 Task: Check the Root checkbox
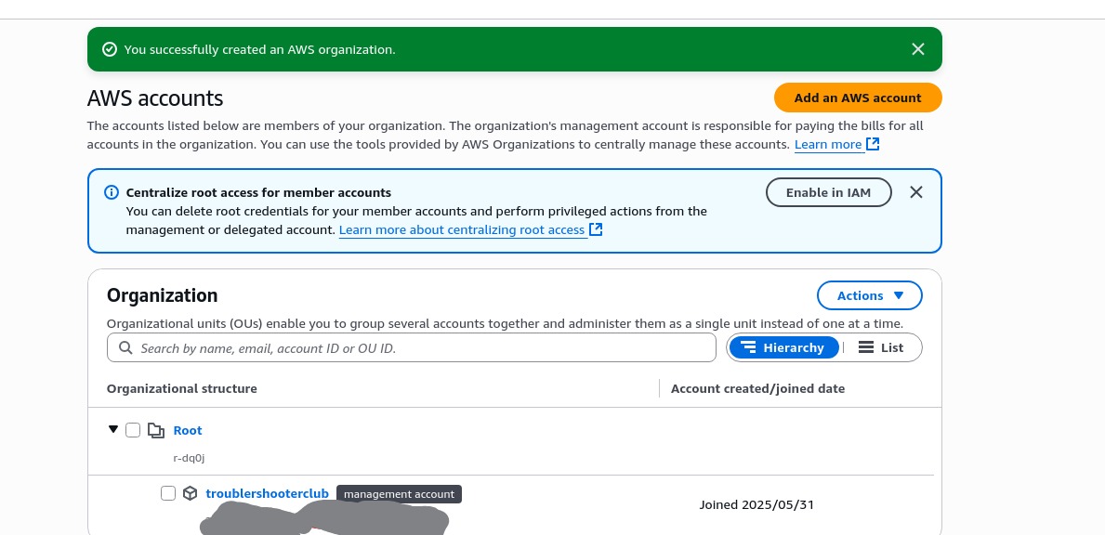point(133,430)
